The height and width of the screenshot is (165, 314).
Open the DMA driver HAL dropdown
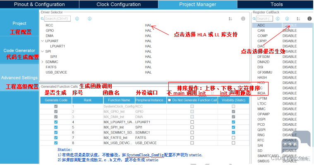point(148,36)
